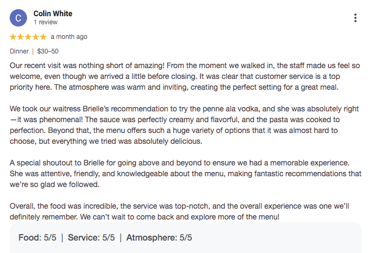The width and height of the screenshot is (383, 253).
Task: Select the $30–50 price range label
Action: point(48,51)
